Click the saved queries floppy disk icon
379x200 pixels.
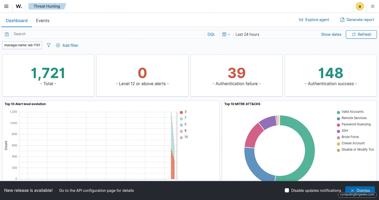7,34
